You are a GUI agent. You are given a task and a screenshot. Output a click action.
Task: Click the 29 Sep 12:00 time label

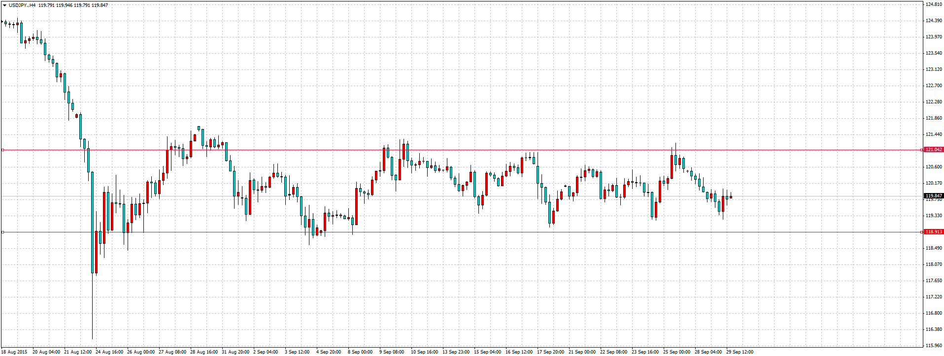(x=740, y=352)
